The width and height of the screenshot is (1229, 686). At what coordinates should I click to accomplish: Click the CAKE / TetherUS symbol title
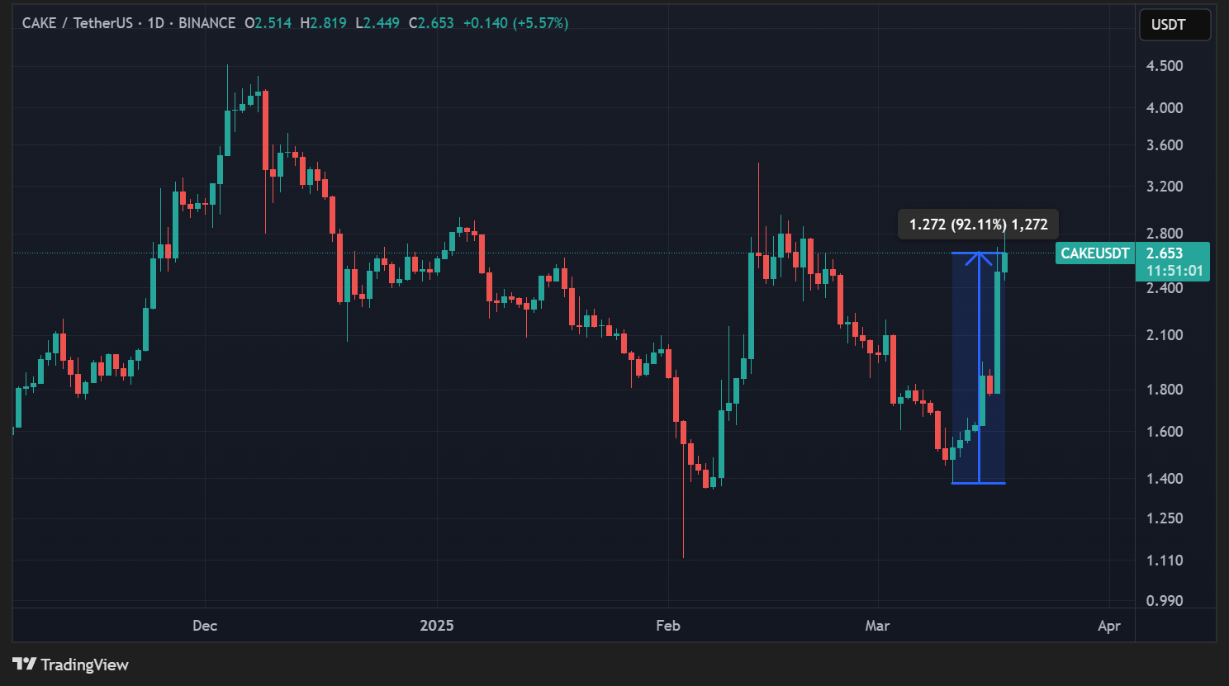[77, 23]
